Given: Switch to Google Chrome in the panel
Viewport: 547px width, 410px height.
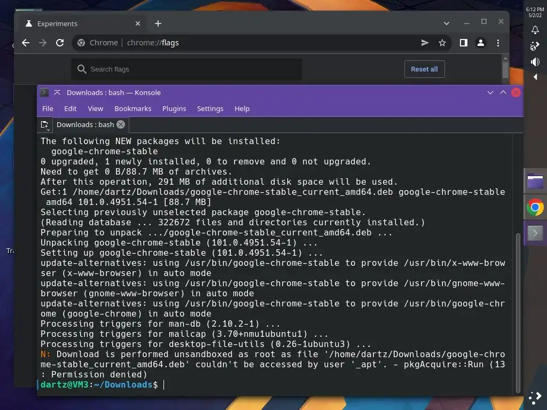Looking at the screenshot, I should (x=535, y=208).
